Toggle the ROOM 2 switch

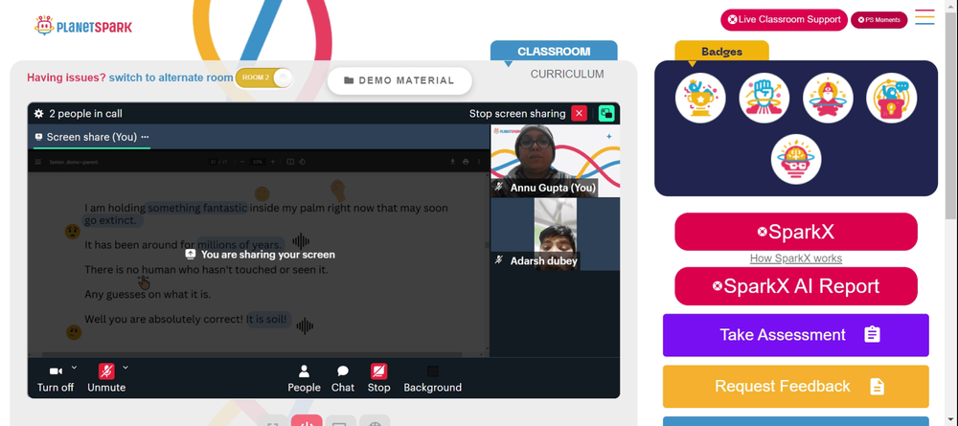264,78
